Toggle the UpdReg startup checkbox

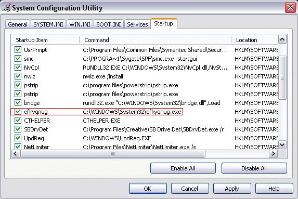[18, 138]
